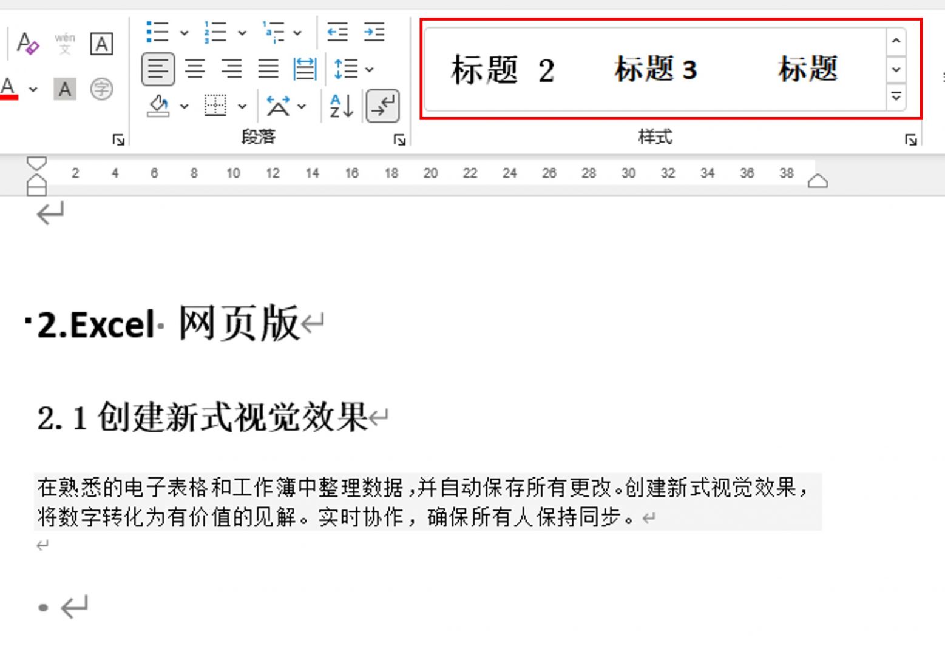945x655 pixels.
Task: Open Font dialog launcher
Action: coord(118,140)
